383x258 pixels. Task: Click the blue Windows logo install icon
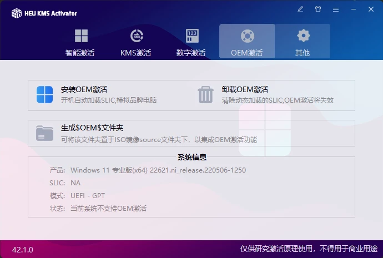[45, 95]
